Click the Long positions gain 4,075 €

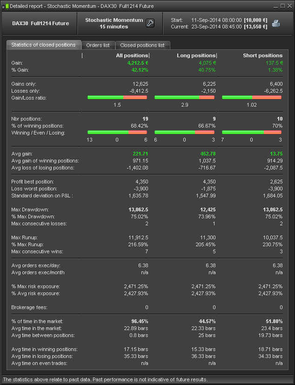(x=207, y=63)
